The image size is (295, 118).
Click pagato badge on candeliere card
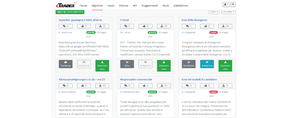click(x=214, y=92)
